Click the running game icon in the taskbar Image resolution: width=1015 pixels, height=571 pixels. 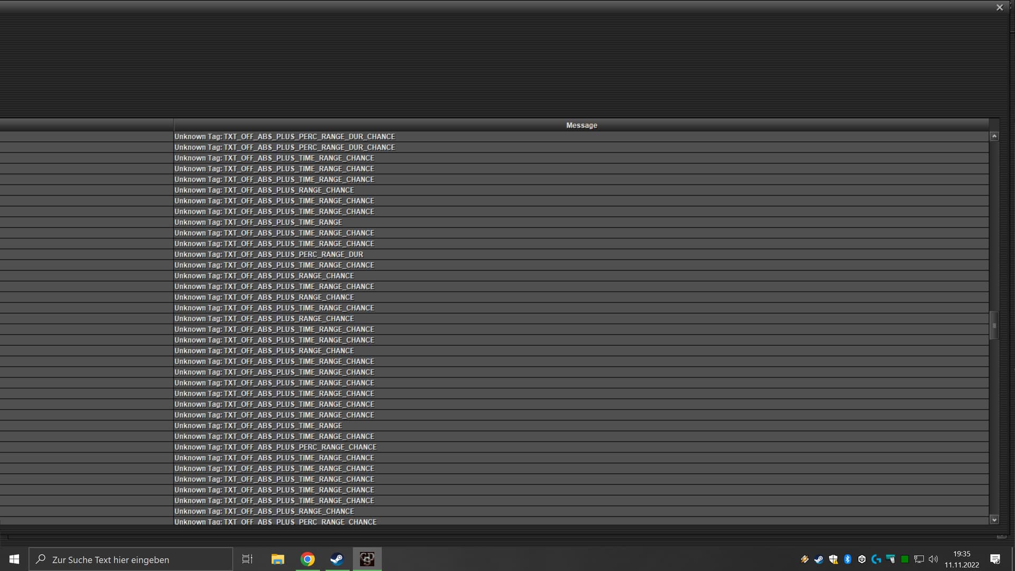[x=367, y=559]
